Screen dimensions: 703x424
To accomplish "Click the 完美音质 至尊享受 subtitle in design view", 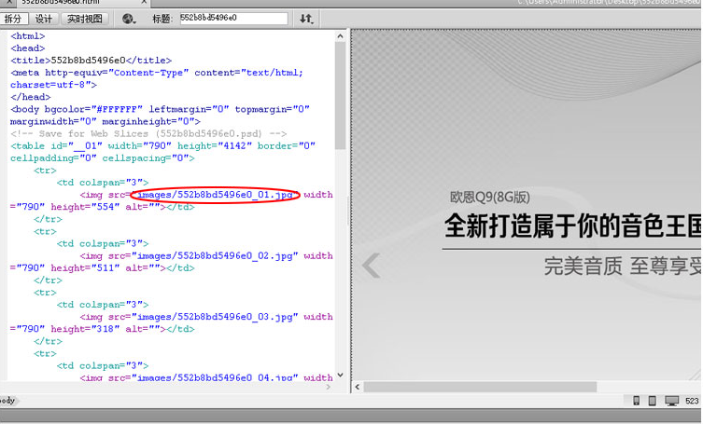I will 624,266.
